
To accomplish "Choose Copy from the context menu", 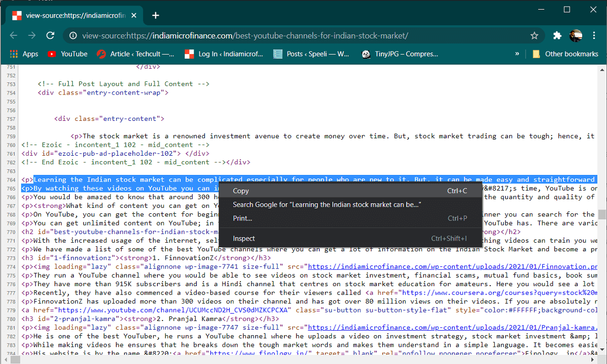I will [x=241, y=191].
